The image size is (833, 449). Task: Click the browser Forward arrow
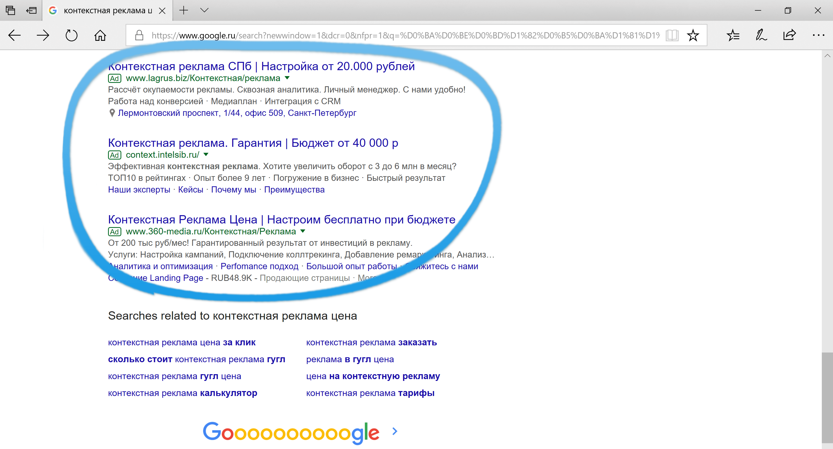[x=43, y=35]
